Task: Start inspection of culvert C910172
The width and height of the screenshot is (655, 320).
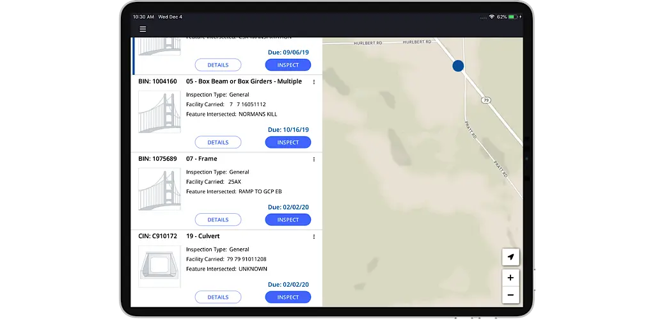Action: tap(288, 297)
